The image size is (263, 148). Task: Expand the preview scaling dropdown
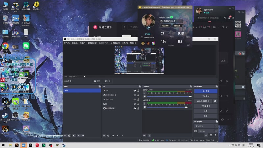coord(84,77)
